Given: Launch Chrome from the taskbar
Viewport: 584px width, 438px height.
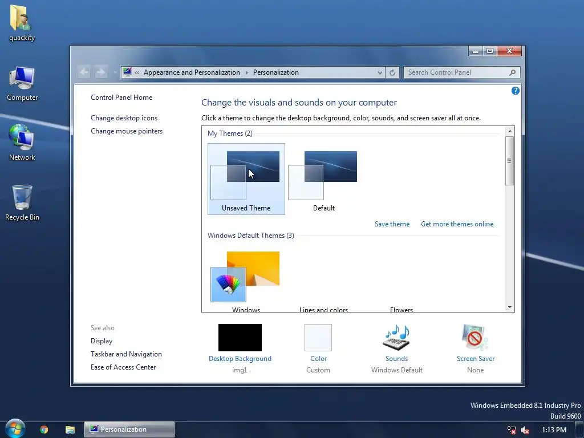Looking at the screenshot, I should (x=44, y=429).
